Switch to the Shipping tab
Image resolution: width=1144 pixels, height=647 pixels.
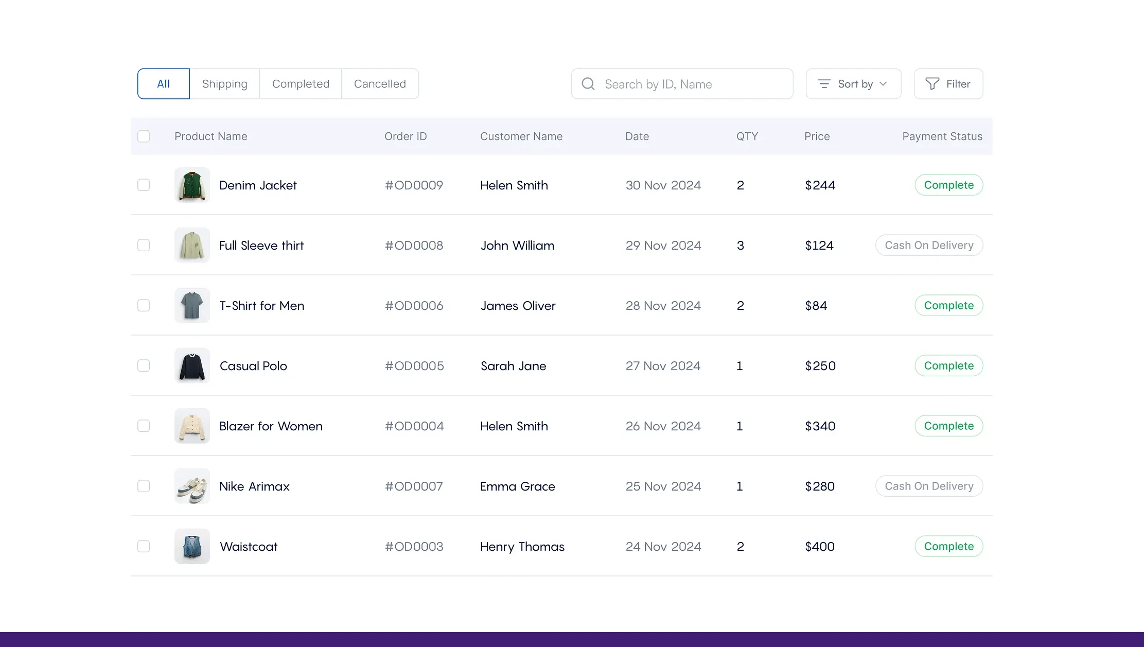225,83
